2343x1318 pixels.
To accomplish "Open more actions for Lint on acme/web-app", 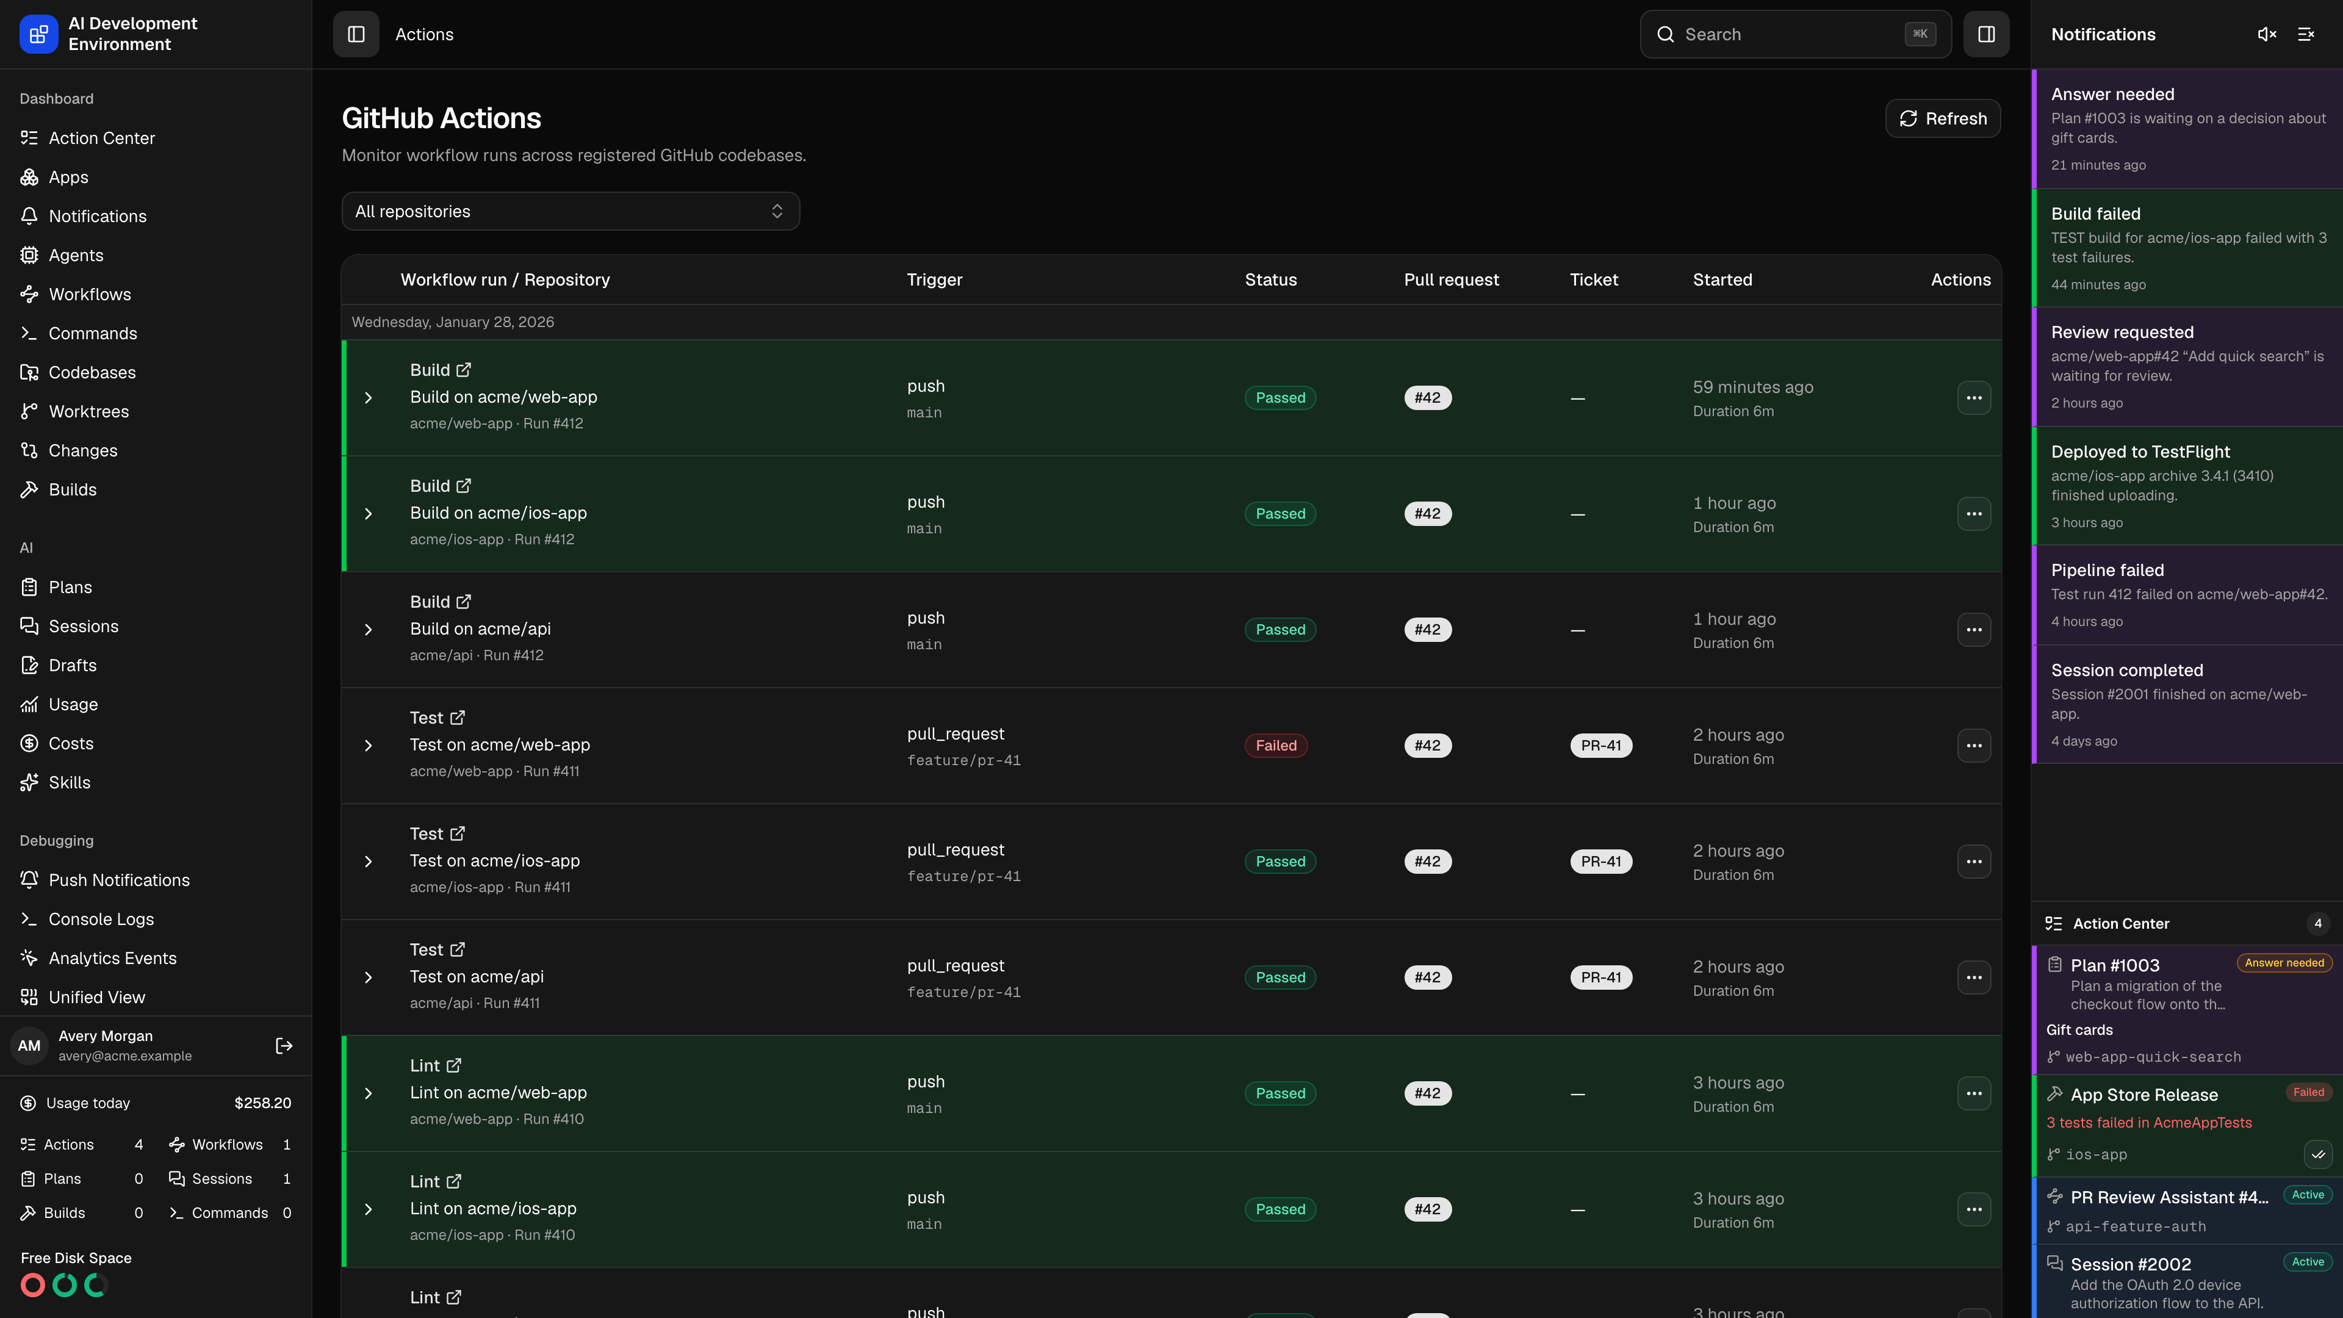I will [x=1974, y=1093].
